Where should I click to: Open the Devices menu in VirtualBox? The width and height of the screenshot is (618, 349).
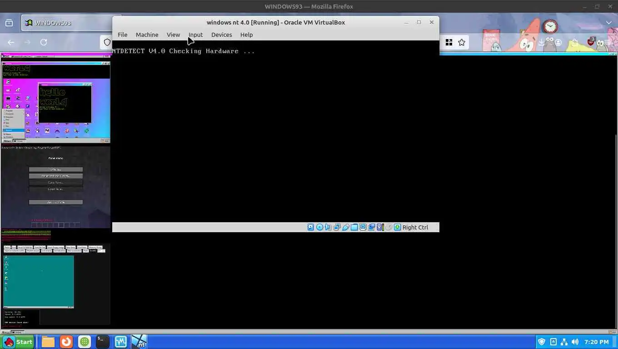[221, 35]
